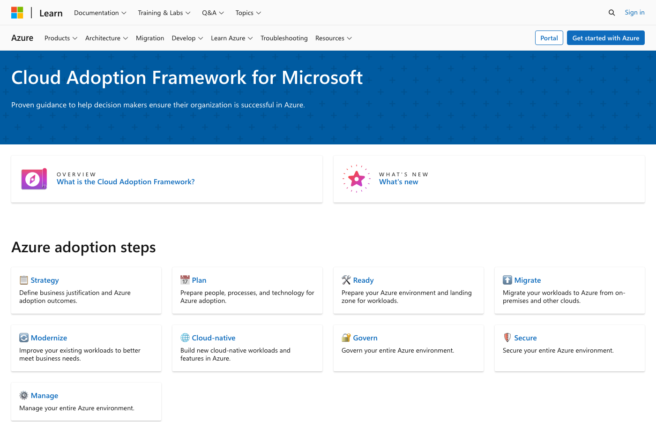Screen dimensions: 656x422
Task: Open the What's new link
Action: click(399, 182)
